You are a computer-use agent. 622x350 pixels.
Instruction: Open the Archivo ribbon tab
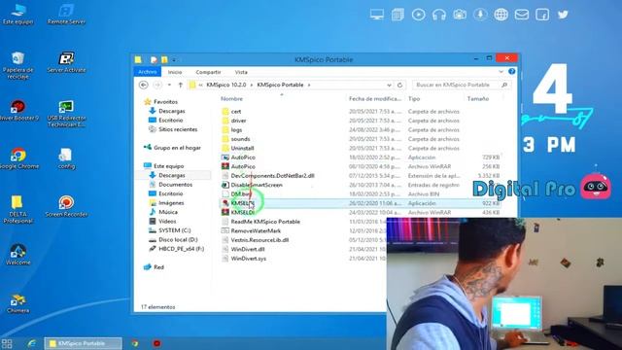click(x=148, y=72)
